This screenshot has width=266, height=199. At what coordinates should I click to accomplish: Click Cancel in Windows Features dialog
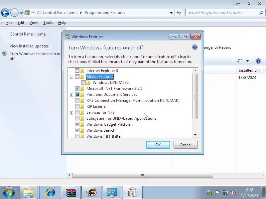click(186, 145)
